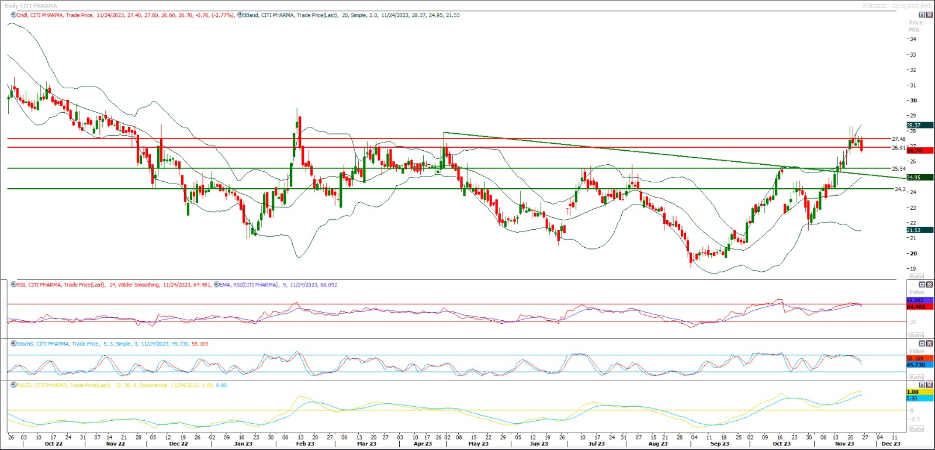The width and height of the screenshot is (935, 450).
Task: Toggle Auto scaling on price axis
Action: [x=916, y=276]
